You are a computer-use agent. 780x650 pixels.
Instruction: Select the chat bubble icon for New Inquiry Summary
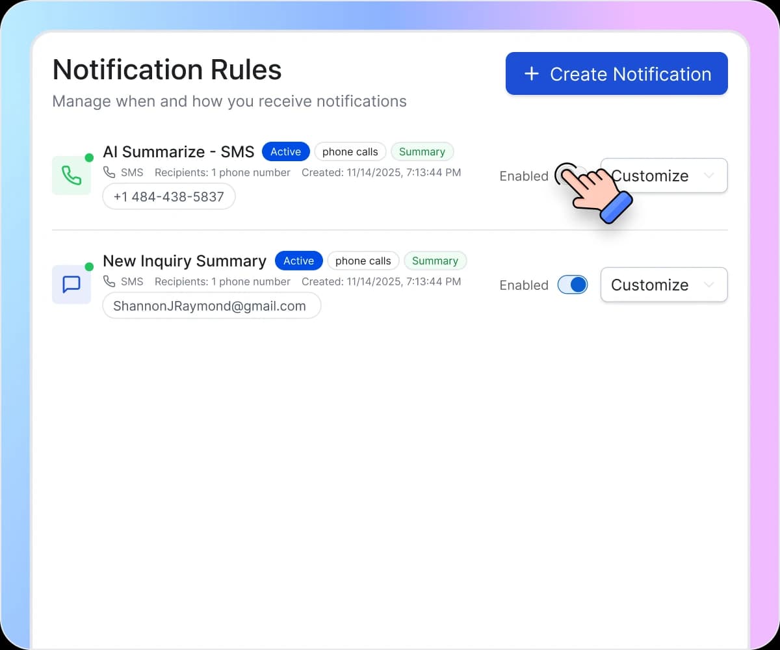tap(71, 284)
